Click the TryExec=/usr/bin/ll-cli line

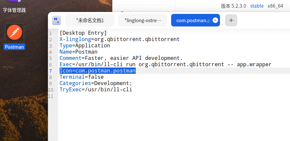coord(96,90)
